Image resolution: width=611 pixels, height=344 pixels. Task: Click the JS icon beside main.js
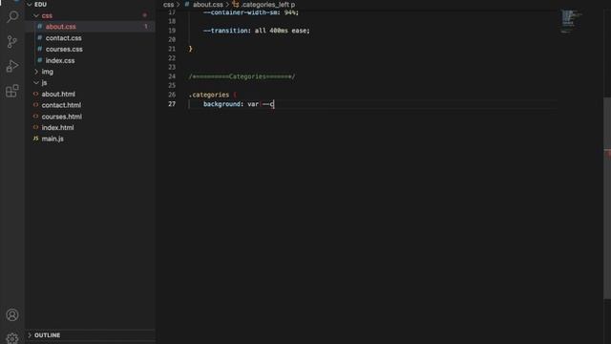coord(36,139)
